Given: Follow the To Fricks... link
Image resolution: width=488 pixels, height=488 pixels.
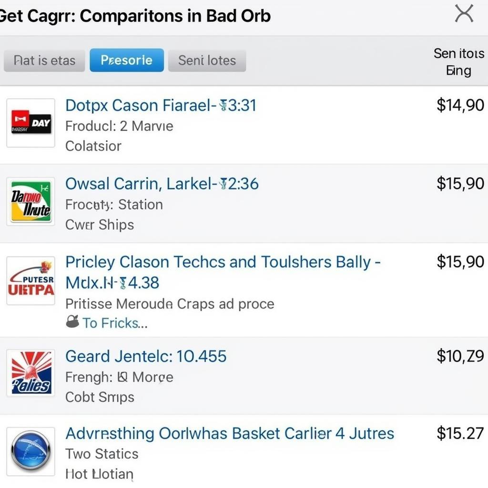Looking at the screenshot, I should 115,323.
